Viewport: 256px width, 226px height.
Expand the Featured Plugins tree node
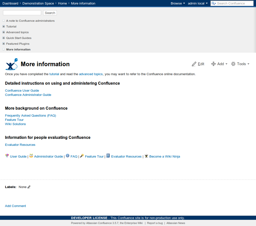pyautogui.click(x=3, y=43)
